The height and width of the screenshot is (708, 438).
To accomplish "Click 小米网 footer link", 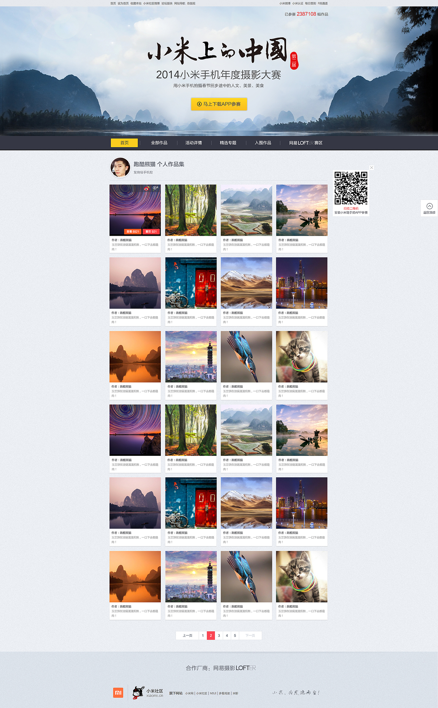I will tap(190, 693).
